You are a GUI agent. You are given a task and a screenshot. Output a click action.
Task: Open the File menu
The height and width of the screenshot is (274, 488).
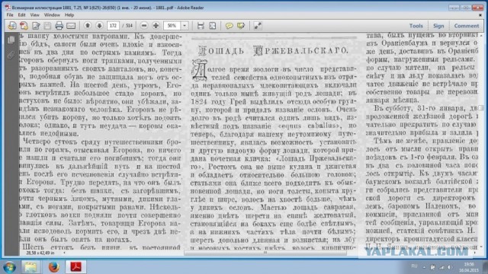(10, 15)
